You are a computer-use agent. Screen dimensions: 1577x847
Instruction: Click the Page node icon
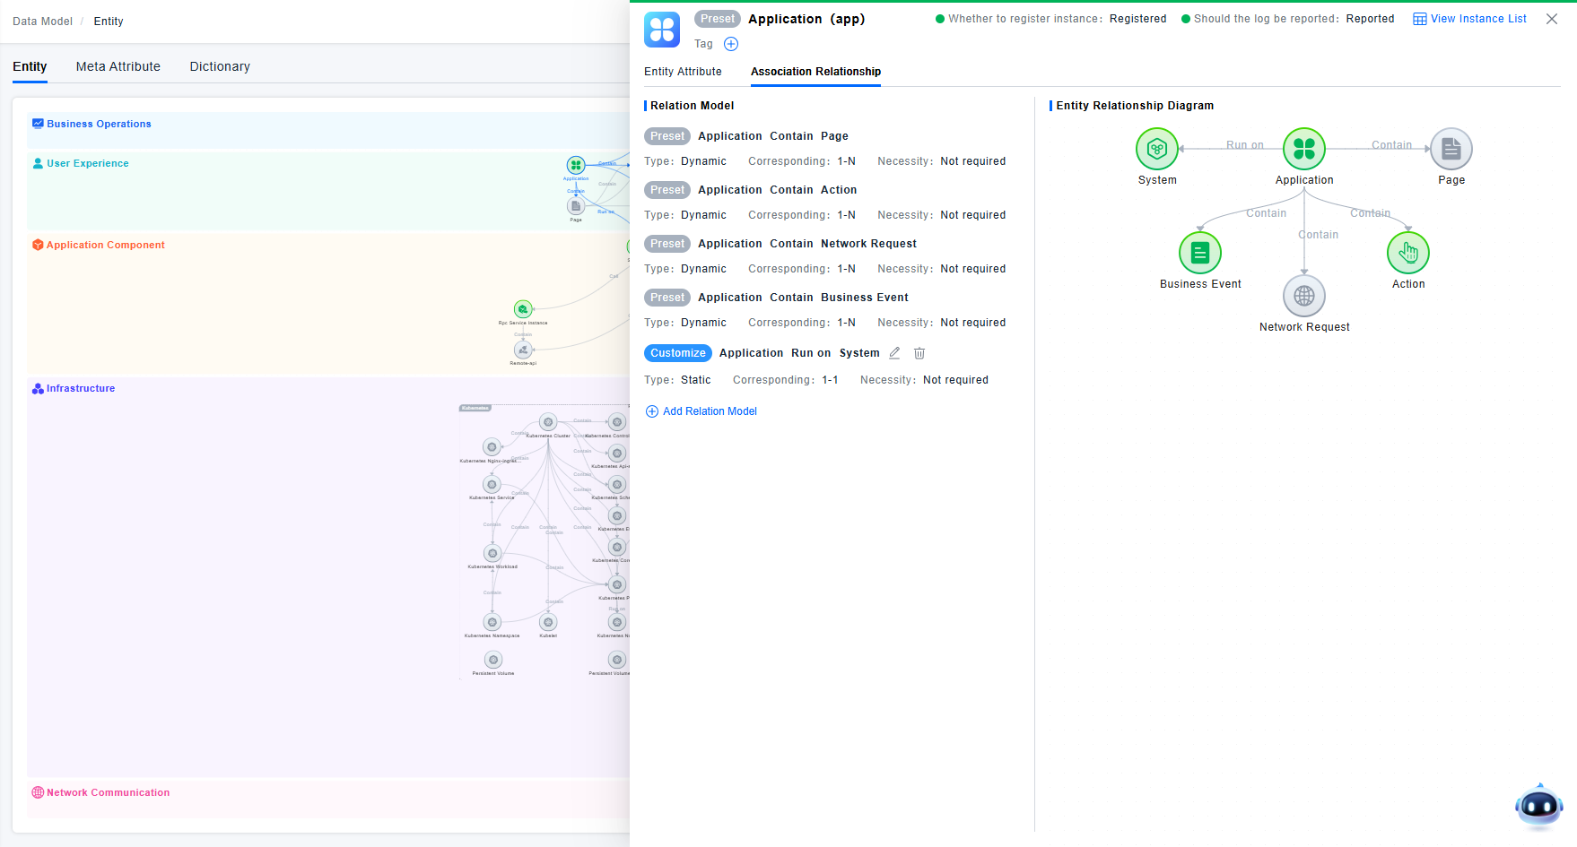(x=1451, y=149)
